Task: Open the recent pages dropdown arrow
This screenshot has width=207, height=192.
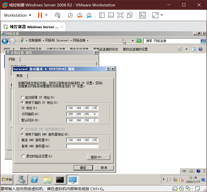Action: click(x=17, y=41)
